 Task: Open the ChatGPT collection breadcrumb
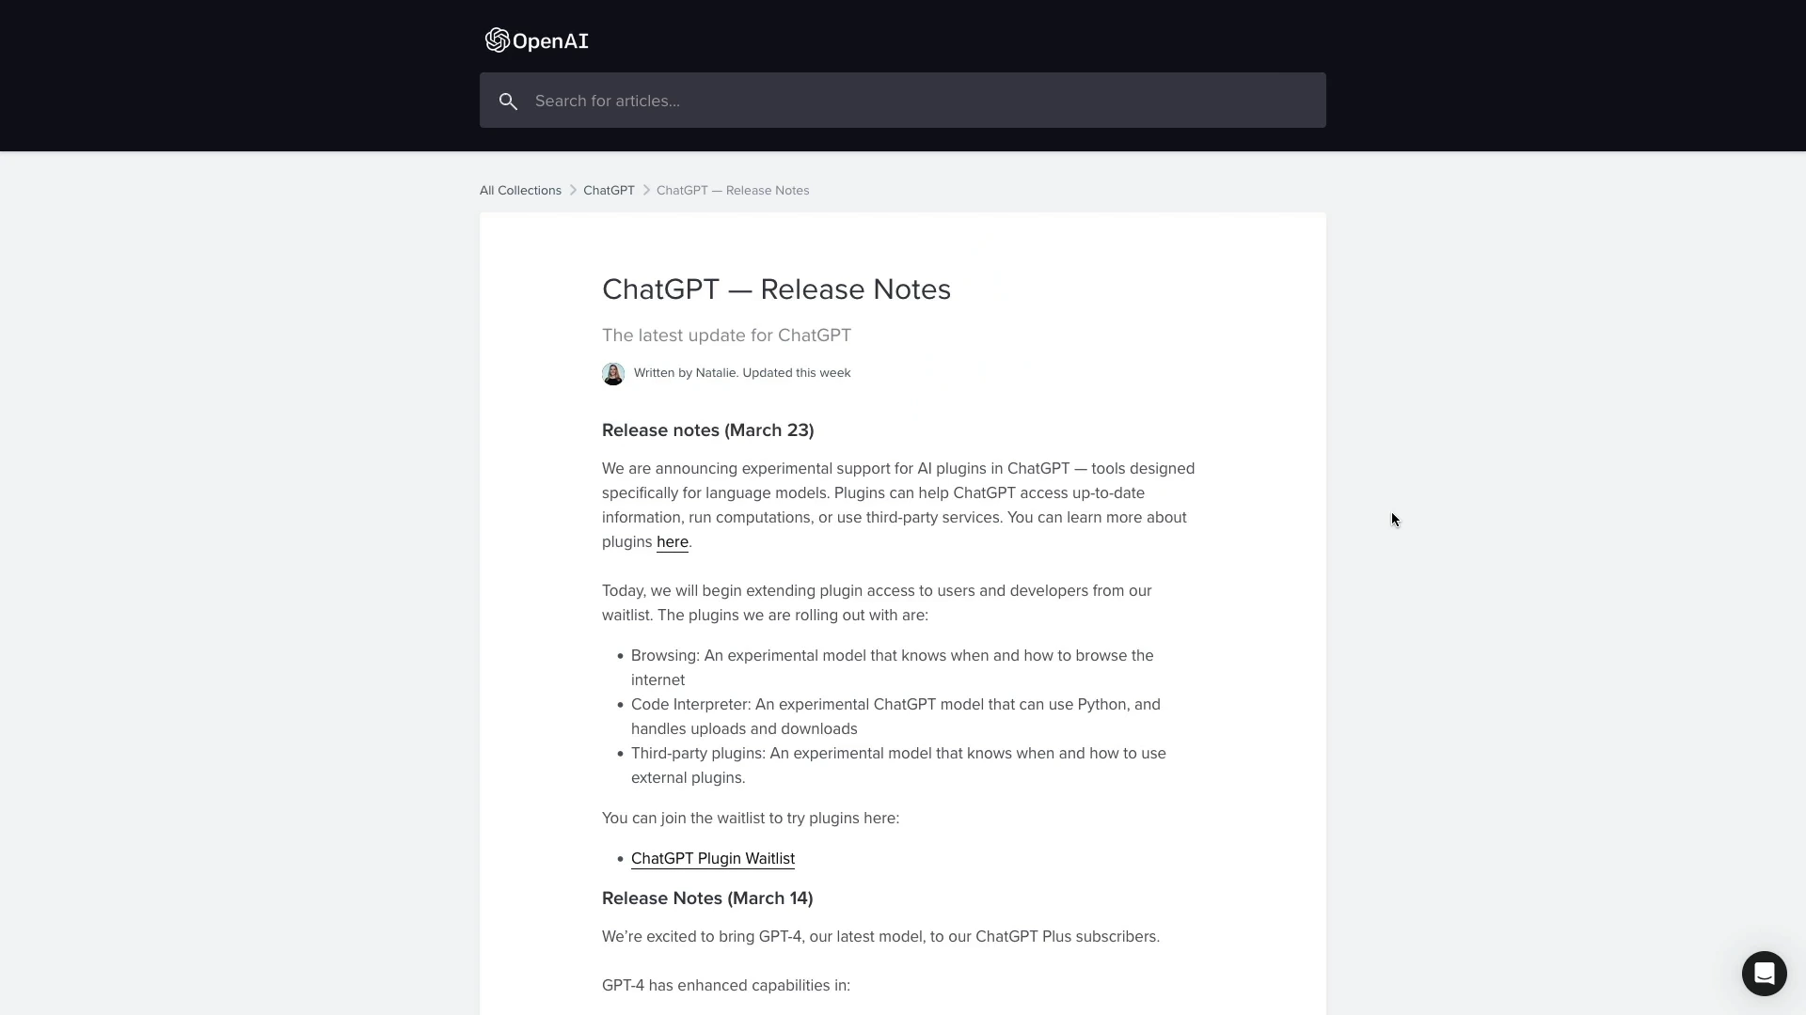[609, 191]
